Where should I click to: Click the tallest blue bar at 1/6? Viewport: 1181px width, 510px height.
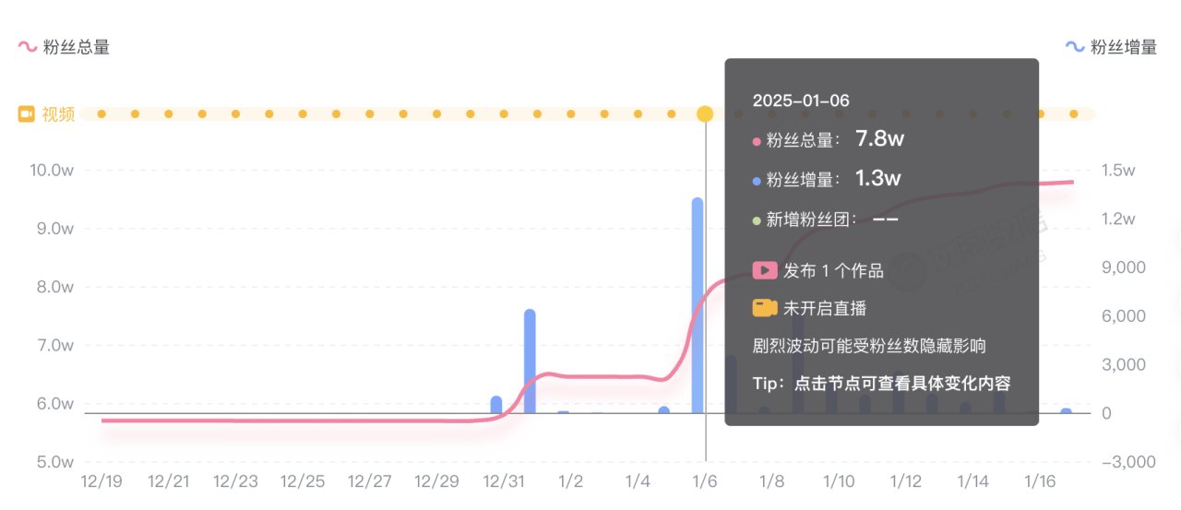pos(698,305)
